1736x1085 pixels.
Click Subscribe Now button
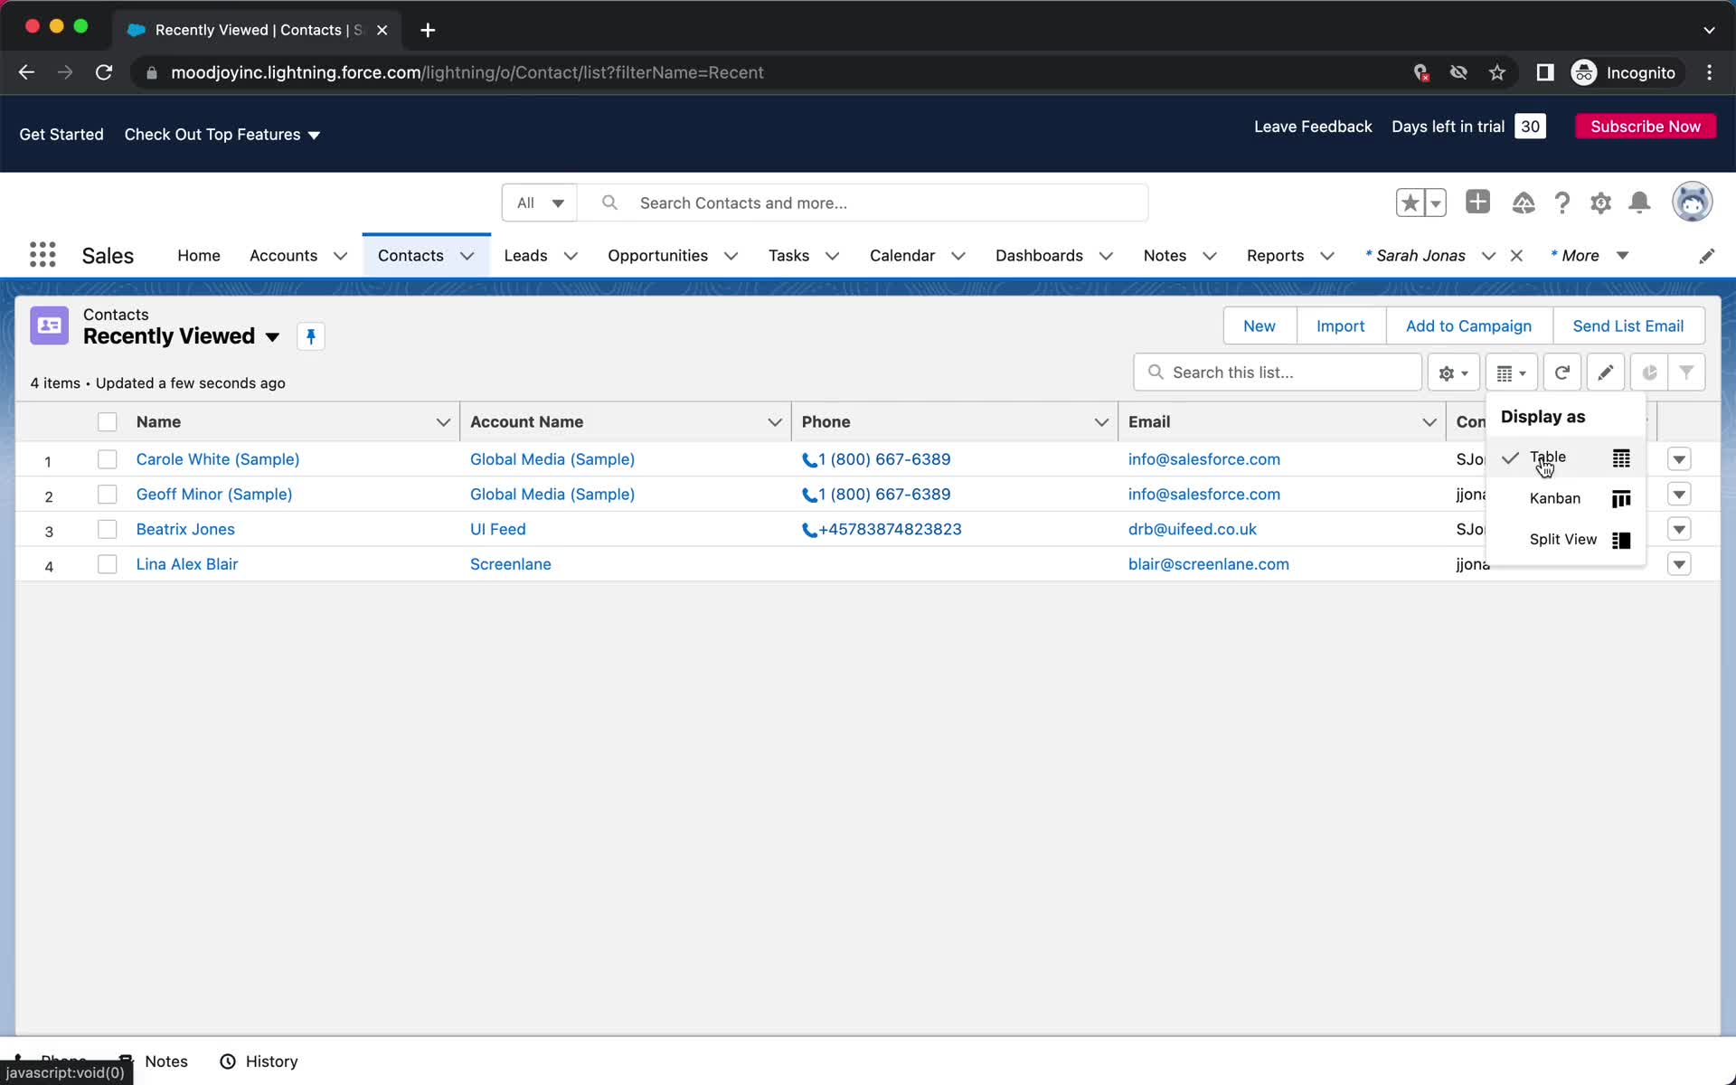(1646, 127)
